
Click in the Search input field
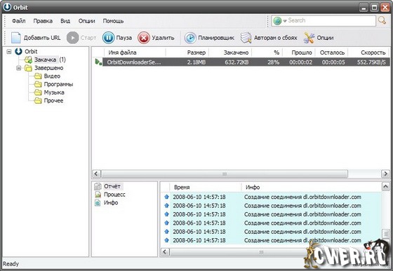(331, 20)
